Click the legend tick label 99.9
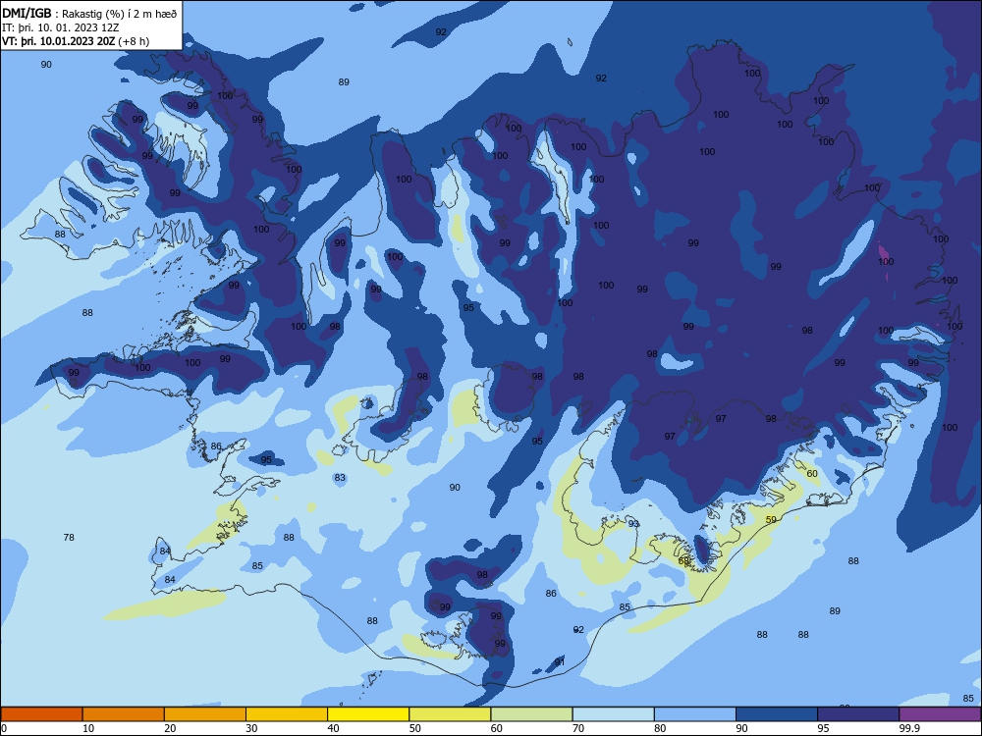The height and width of the screenshot is (736, 982). (908, 728)
